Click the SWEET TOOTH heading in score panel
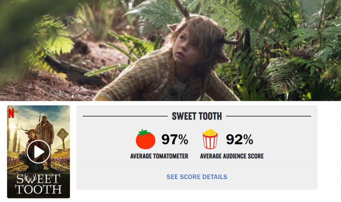 point(197,116)
